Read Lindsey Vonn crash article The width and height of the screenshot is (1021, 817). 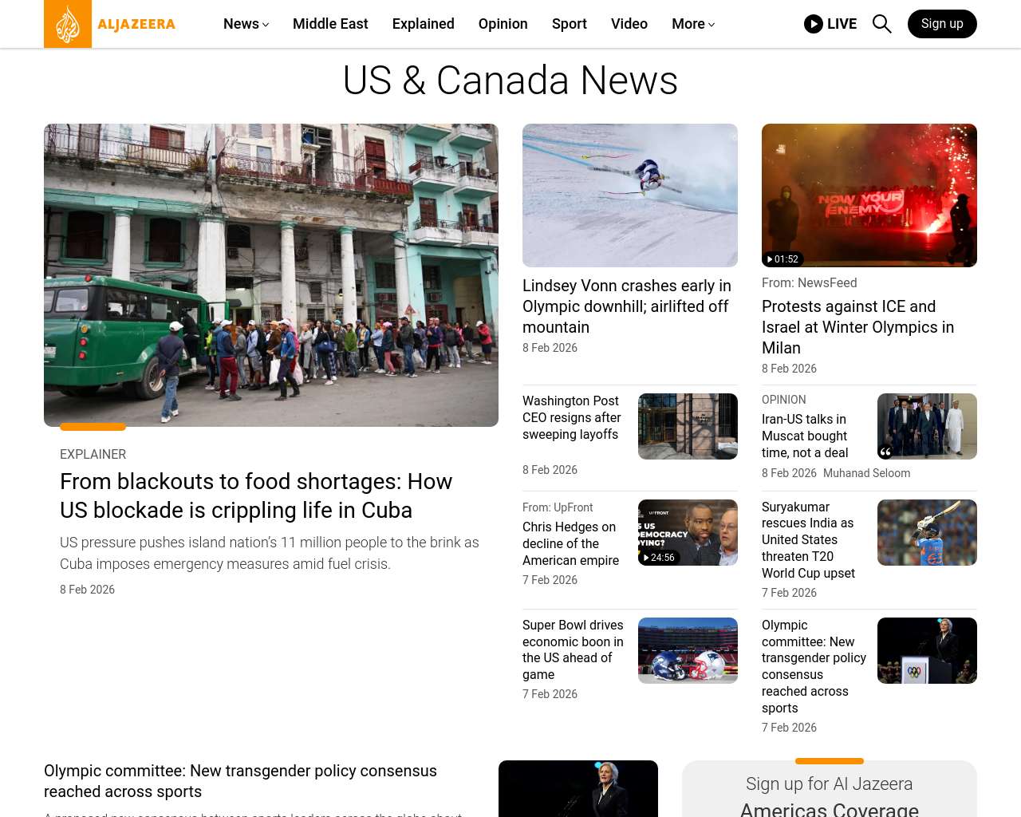click(627, 306)
